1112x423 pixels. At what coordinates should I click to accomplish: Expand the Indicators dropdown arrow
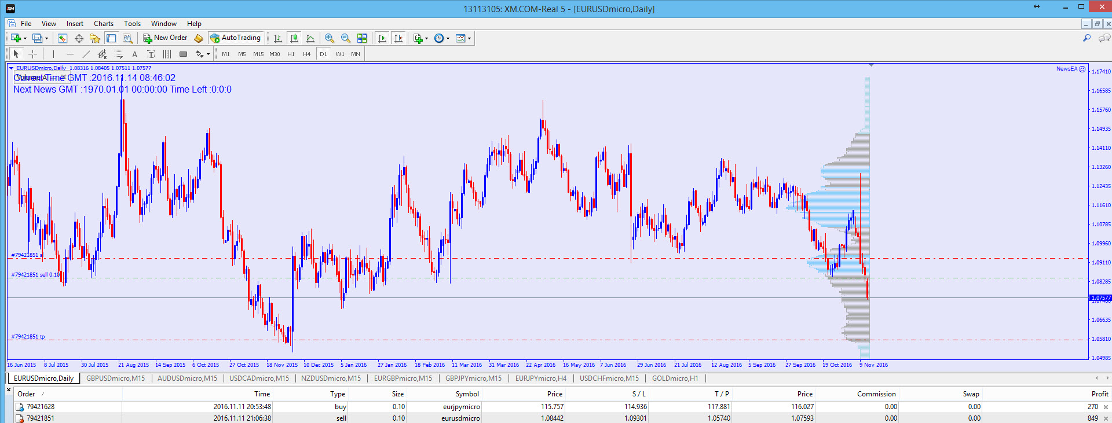click(427, 39)
